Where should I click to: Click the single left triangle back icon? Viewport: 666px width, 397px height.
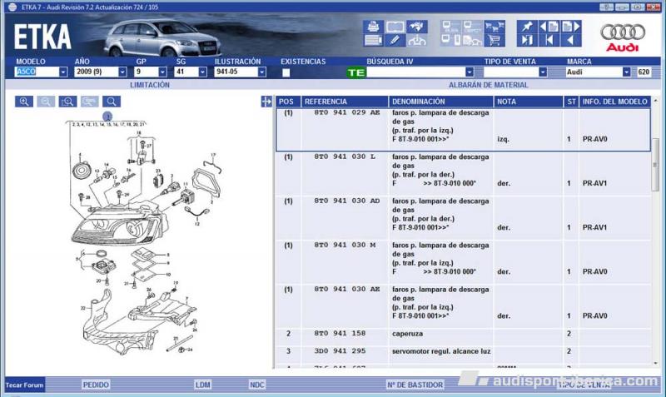571,40
